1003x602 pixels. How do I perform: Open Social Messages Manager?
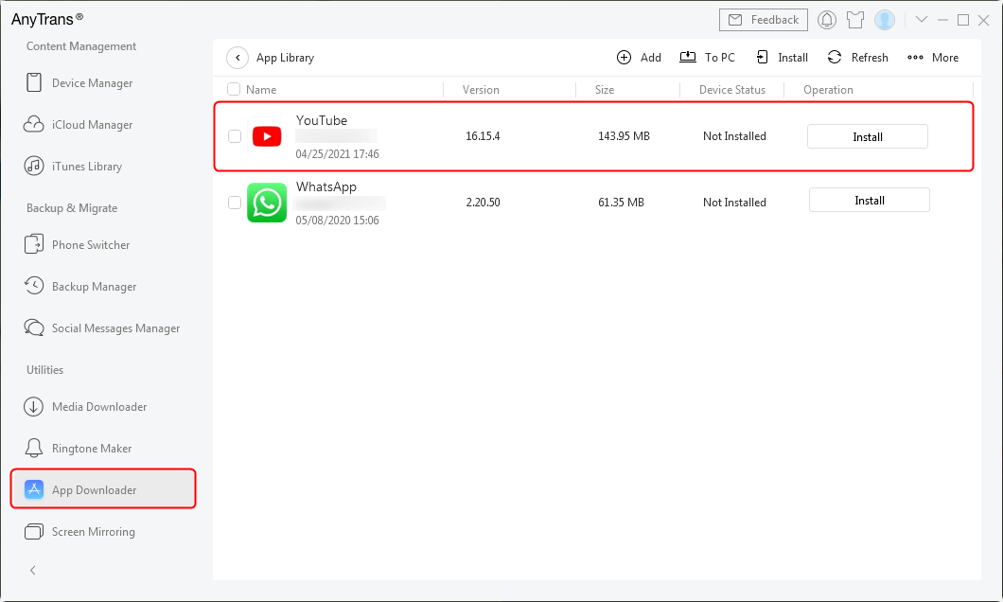click(102, 328)
